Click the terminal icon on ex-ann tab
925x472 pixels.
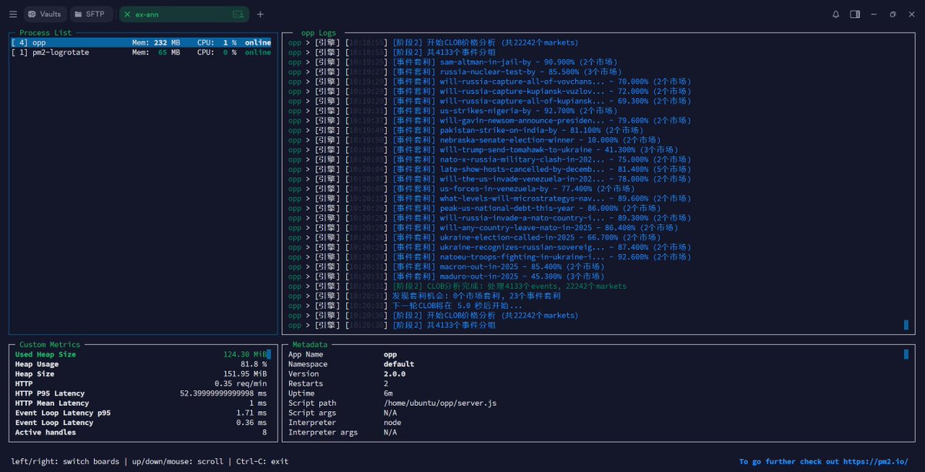(x=237, y=14)
